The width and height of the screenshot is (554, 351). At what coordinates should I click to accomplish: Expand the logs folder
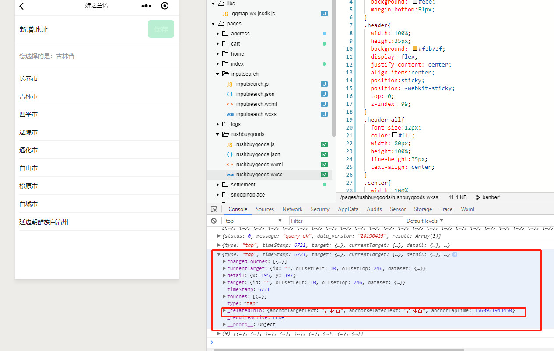click(217, 124)
